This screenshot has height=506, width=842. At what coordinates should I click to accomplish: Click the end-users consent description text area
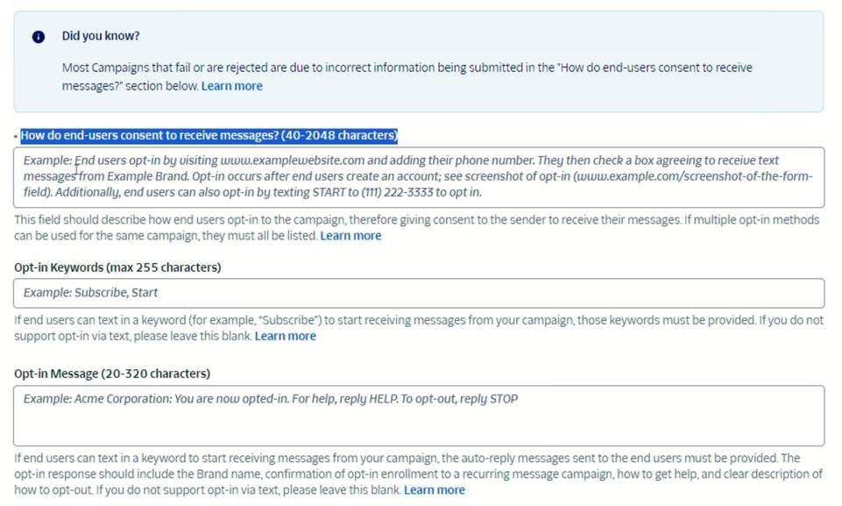tap(419, 177)
